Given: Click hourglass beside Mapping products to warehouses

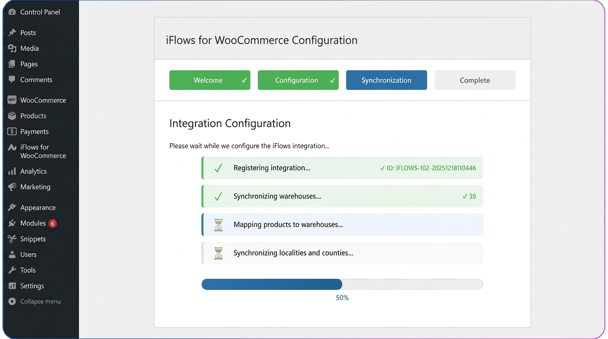Looking at the screenshot, I should (x=218, y=225).
